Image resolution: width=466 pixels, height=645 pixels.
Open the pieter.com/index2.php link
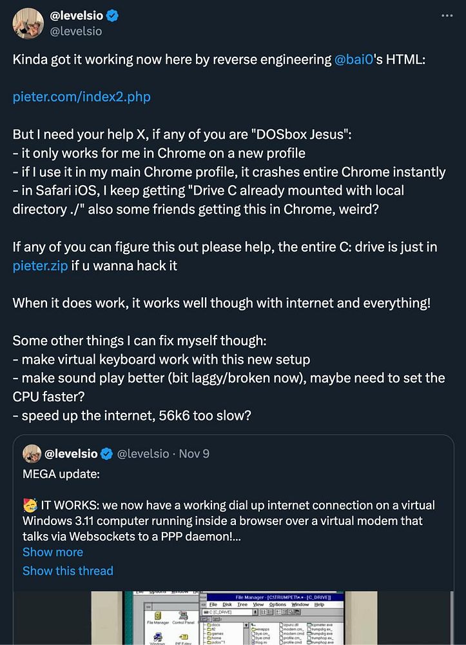[82, 97]
